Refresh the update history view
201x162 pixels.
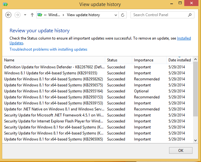(123, 15)
